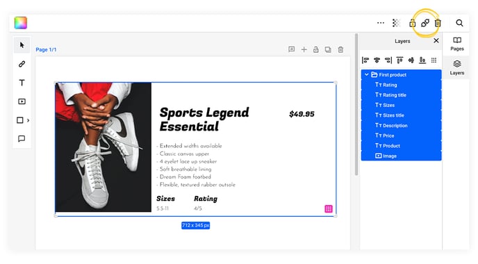Screen dimensions: 478x264
Task: Collapse the First product folder
Action: tap(366, 74)
